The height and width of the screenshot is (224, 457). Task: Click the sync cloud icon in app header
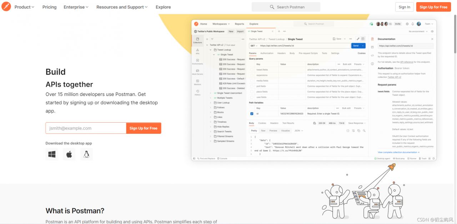pyautogui.click(x=371, y=24)
